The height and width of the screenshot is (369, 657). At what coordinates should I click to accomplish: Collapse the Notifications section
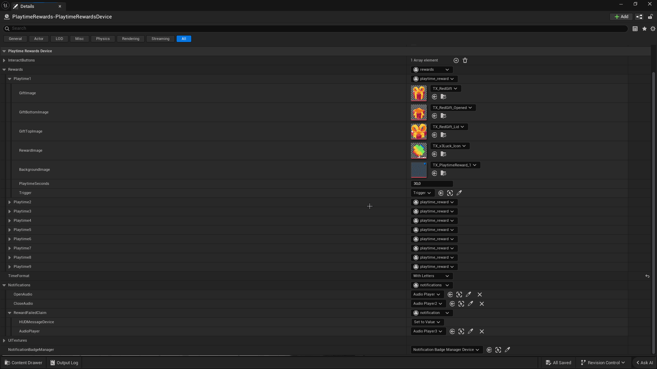(x=4, y=285)
